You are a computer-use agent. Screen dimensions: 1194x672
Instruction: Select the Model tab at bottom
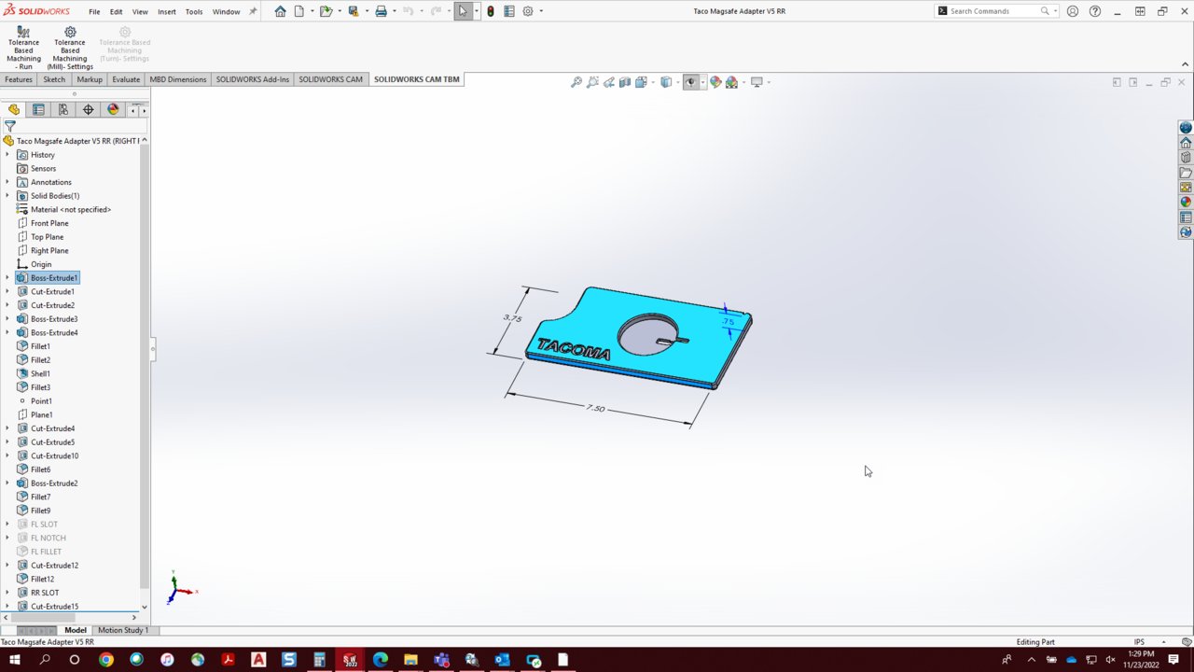click(x=75, y=630)
